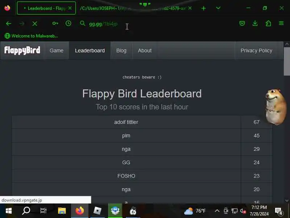
Task: Open the Pocket save icon
Action: click(242, 23)
